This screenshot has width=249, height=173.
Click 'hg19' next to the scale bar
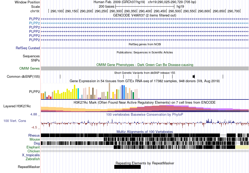[180, 7]
